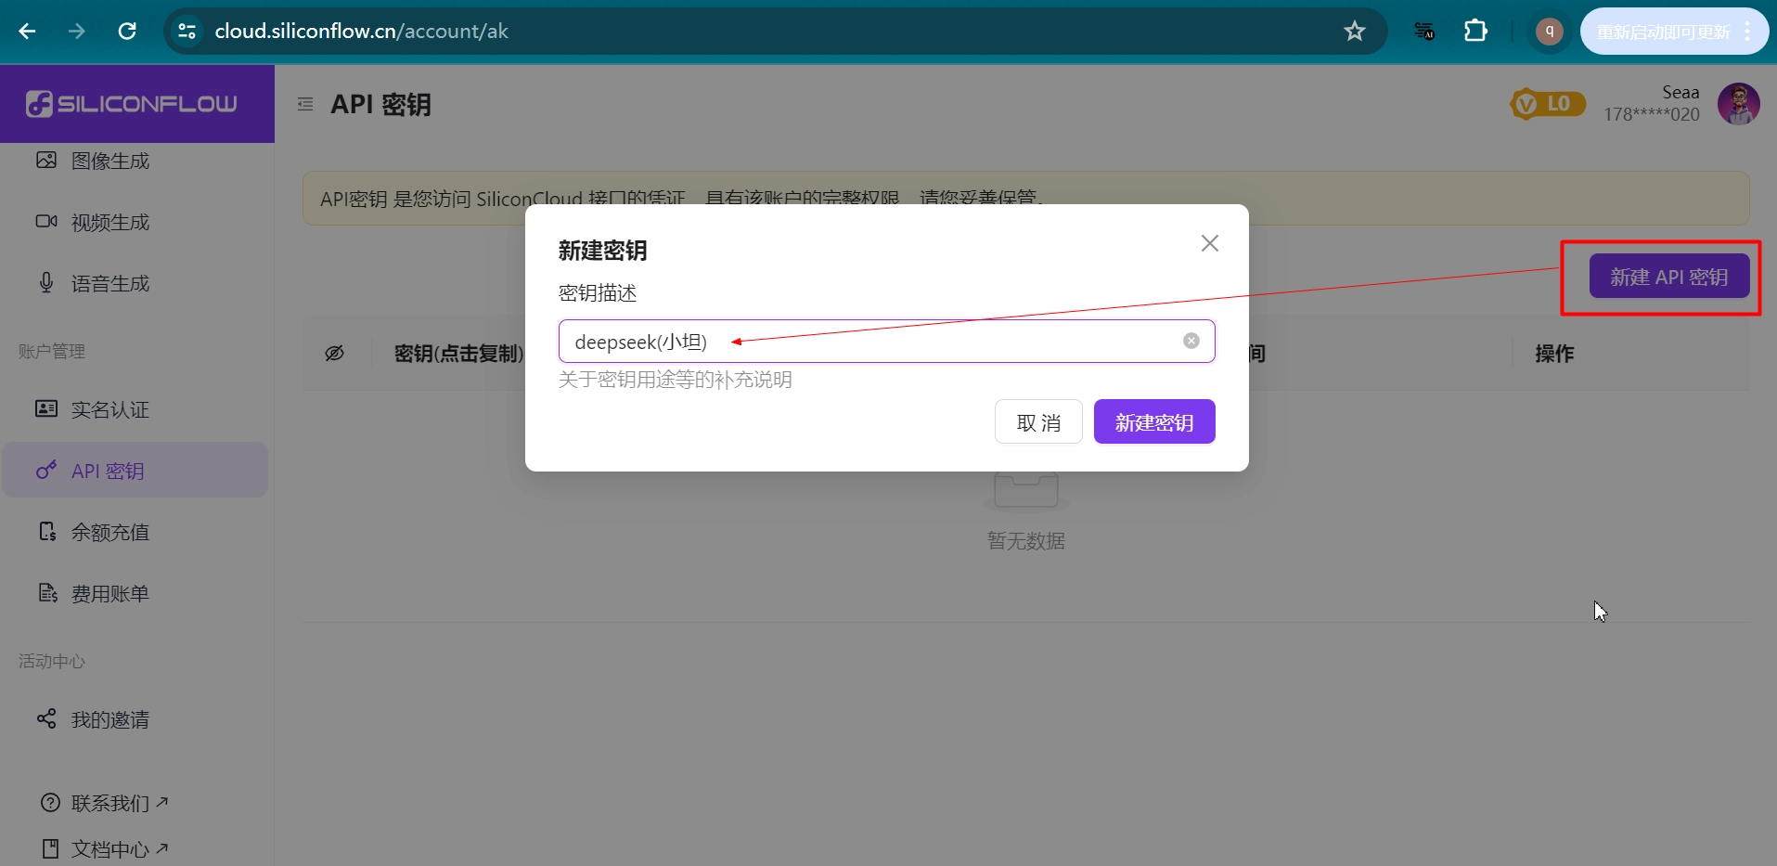Open 图像生成 in sidebar
This screenshot has width=1777, height=866.
(x=135, y=162)
